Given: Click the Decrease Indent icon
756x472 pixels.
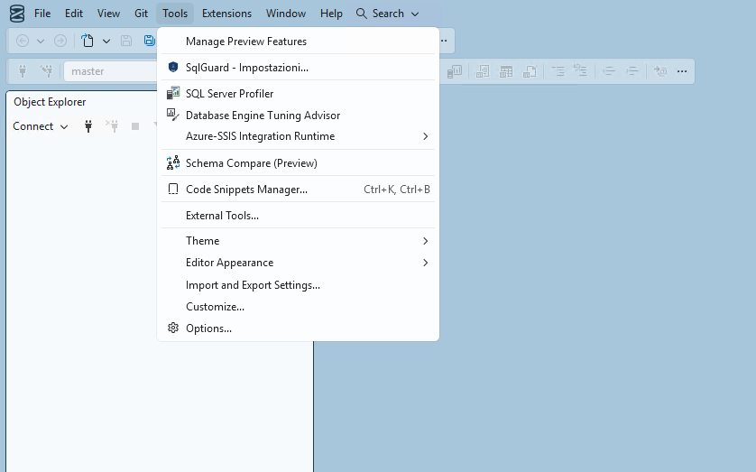Looking at the screenshot, I should click(608, 71).
